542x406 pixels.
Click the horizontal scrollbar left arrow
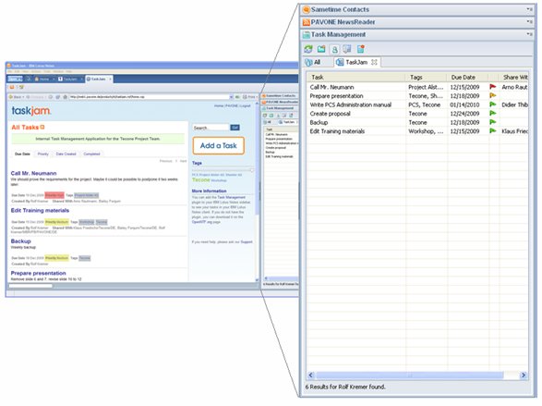[x=311, y=375]
